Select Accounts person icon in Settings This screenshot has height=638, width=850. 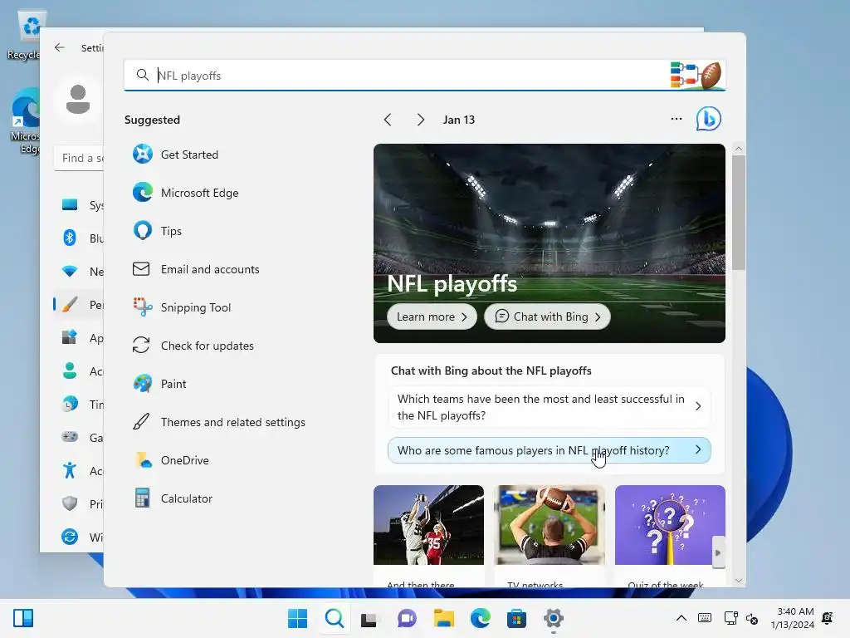pyautogui.click(x=70, y=371)
